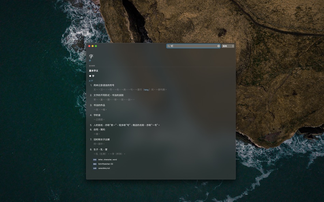Screen dimensions: 324x202
Task: Click the translation 'letter, character, word'
Action: 107,159
